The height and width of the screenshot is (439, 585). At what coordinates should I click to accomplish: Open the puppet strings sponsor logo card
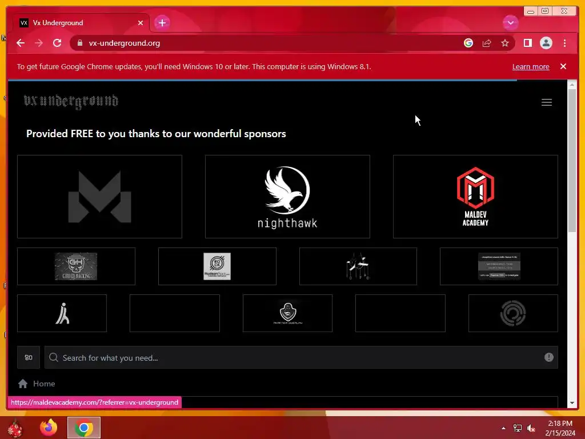pos(358,266)
